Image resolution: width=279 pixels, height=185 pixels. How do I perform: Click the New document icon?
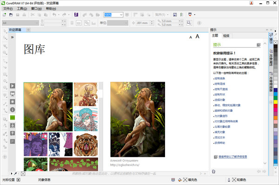[4, 15]
